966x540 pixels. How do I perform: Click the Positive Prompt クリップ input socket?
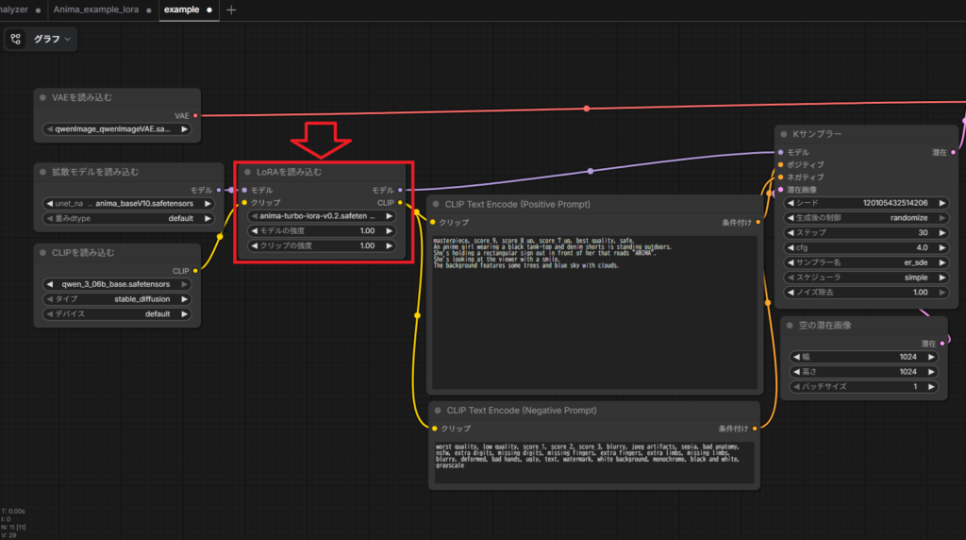coord(432,222)
